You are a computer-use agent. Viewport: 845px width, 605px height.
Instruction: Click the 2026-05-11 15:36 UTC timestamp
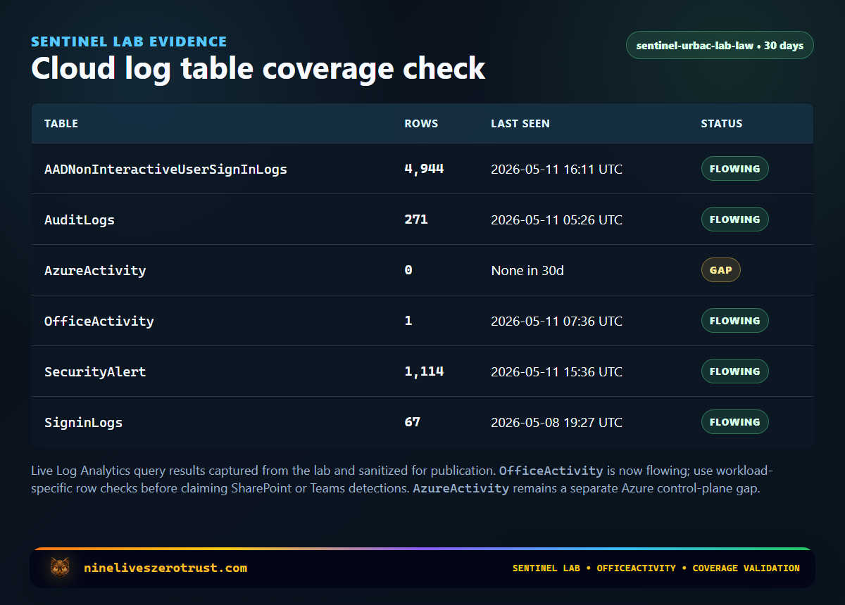pyautogui.click(x=557, y=372)
